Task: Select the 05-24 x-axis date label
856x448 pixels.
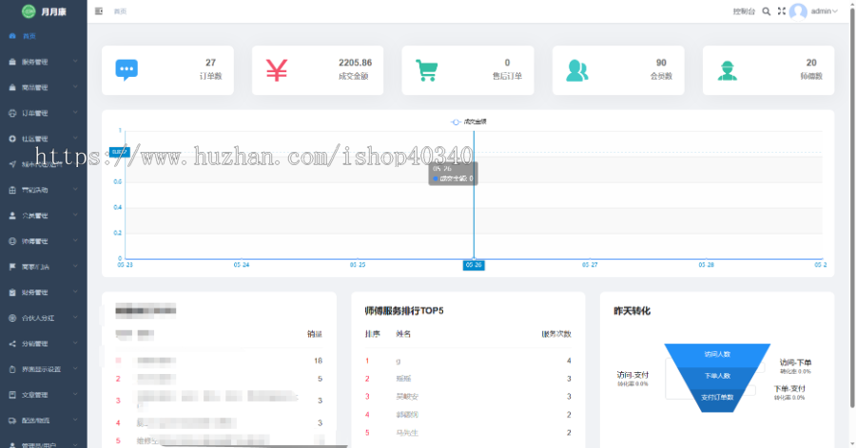Action: point(242,264)
